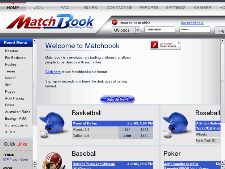Select Soccer in Event Menu

pyautogui.click(x=10, y=78)
